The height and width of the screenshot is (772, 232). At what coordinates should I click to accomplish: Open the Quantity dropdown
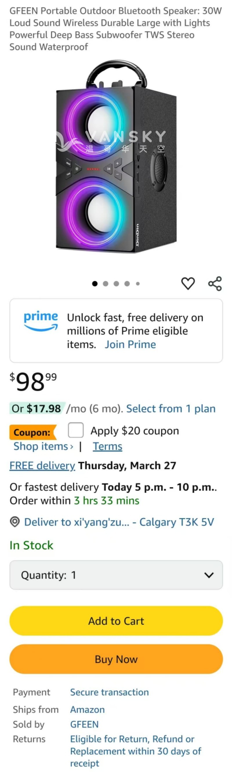click(116, 575)
